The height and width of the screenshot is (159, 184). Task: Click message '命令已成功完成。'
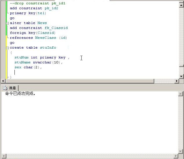pyautogui.click(x=20, y=94)
